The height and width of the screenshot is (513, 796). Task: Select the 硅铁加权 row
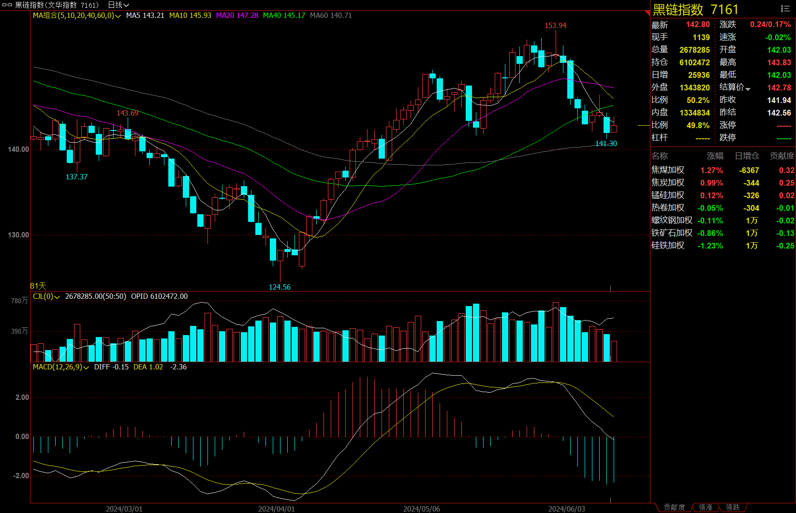point(668,246)
